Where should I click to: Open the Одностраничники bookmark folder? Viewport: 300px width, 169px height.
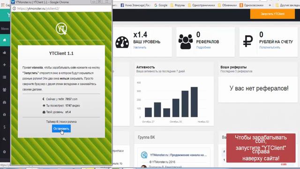[202, 5]
